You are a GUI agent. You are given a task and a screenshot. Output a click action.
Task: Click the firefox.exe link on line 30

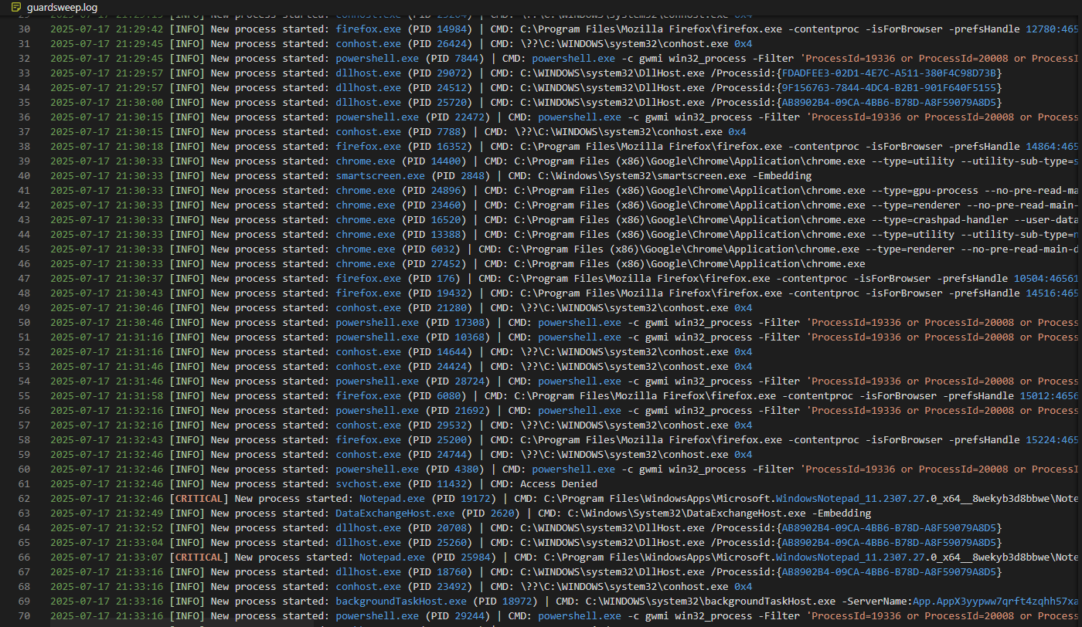369,29
